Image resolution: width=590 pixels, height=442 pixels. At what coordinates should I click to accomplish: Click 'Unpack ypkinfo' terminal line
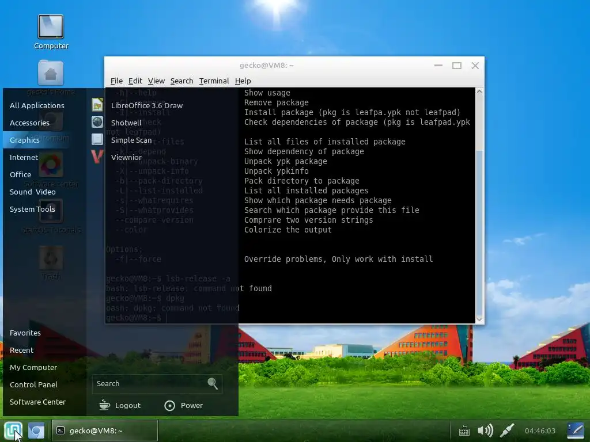pos(276,171)
